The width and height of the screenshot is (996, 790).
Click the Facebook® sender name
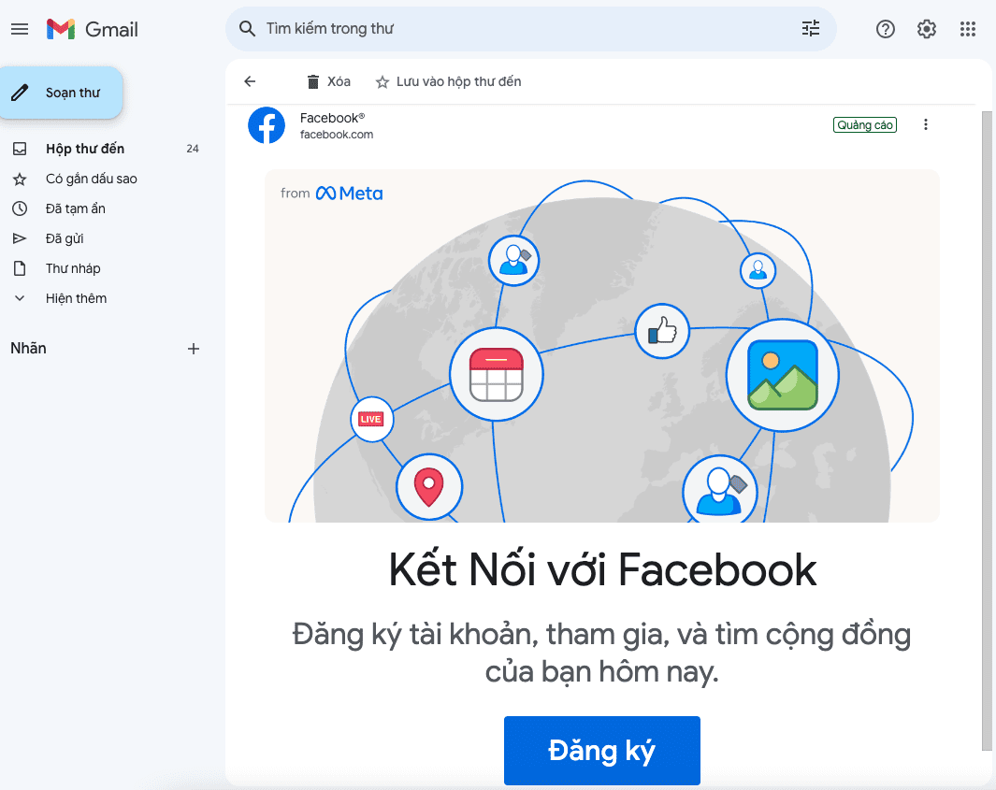pyautogui.click(x=332, y=118)
